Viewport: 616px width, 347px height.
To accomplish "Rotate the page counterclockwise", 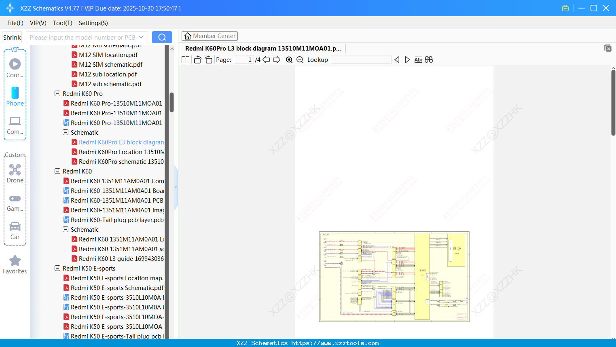I will [x=197, y=59].
